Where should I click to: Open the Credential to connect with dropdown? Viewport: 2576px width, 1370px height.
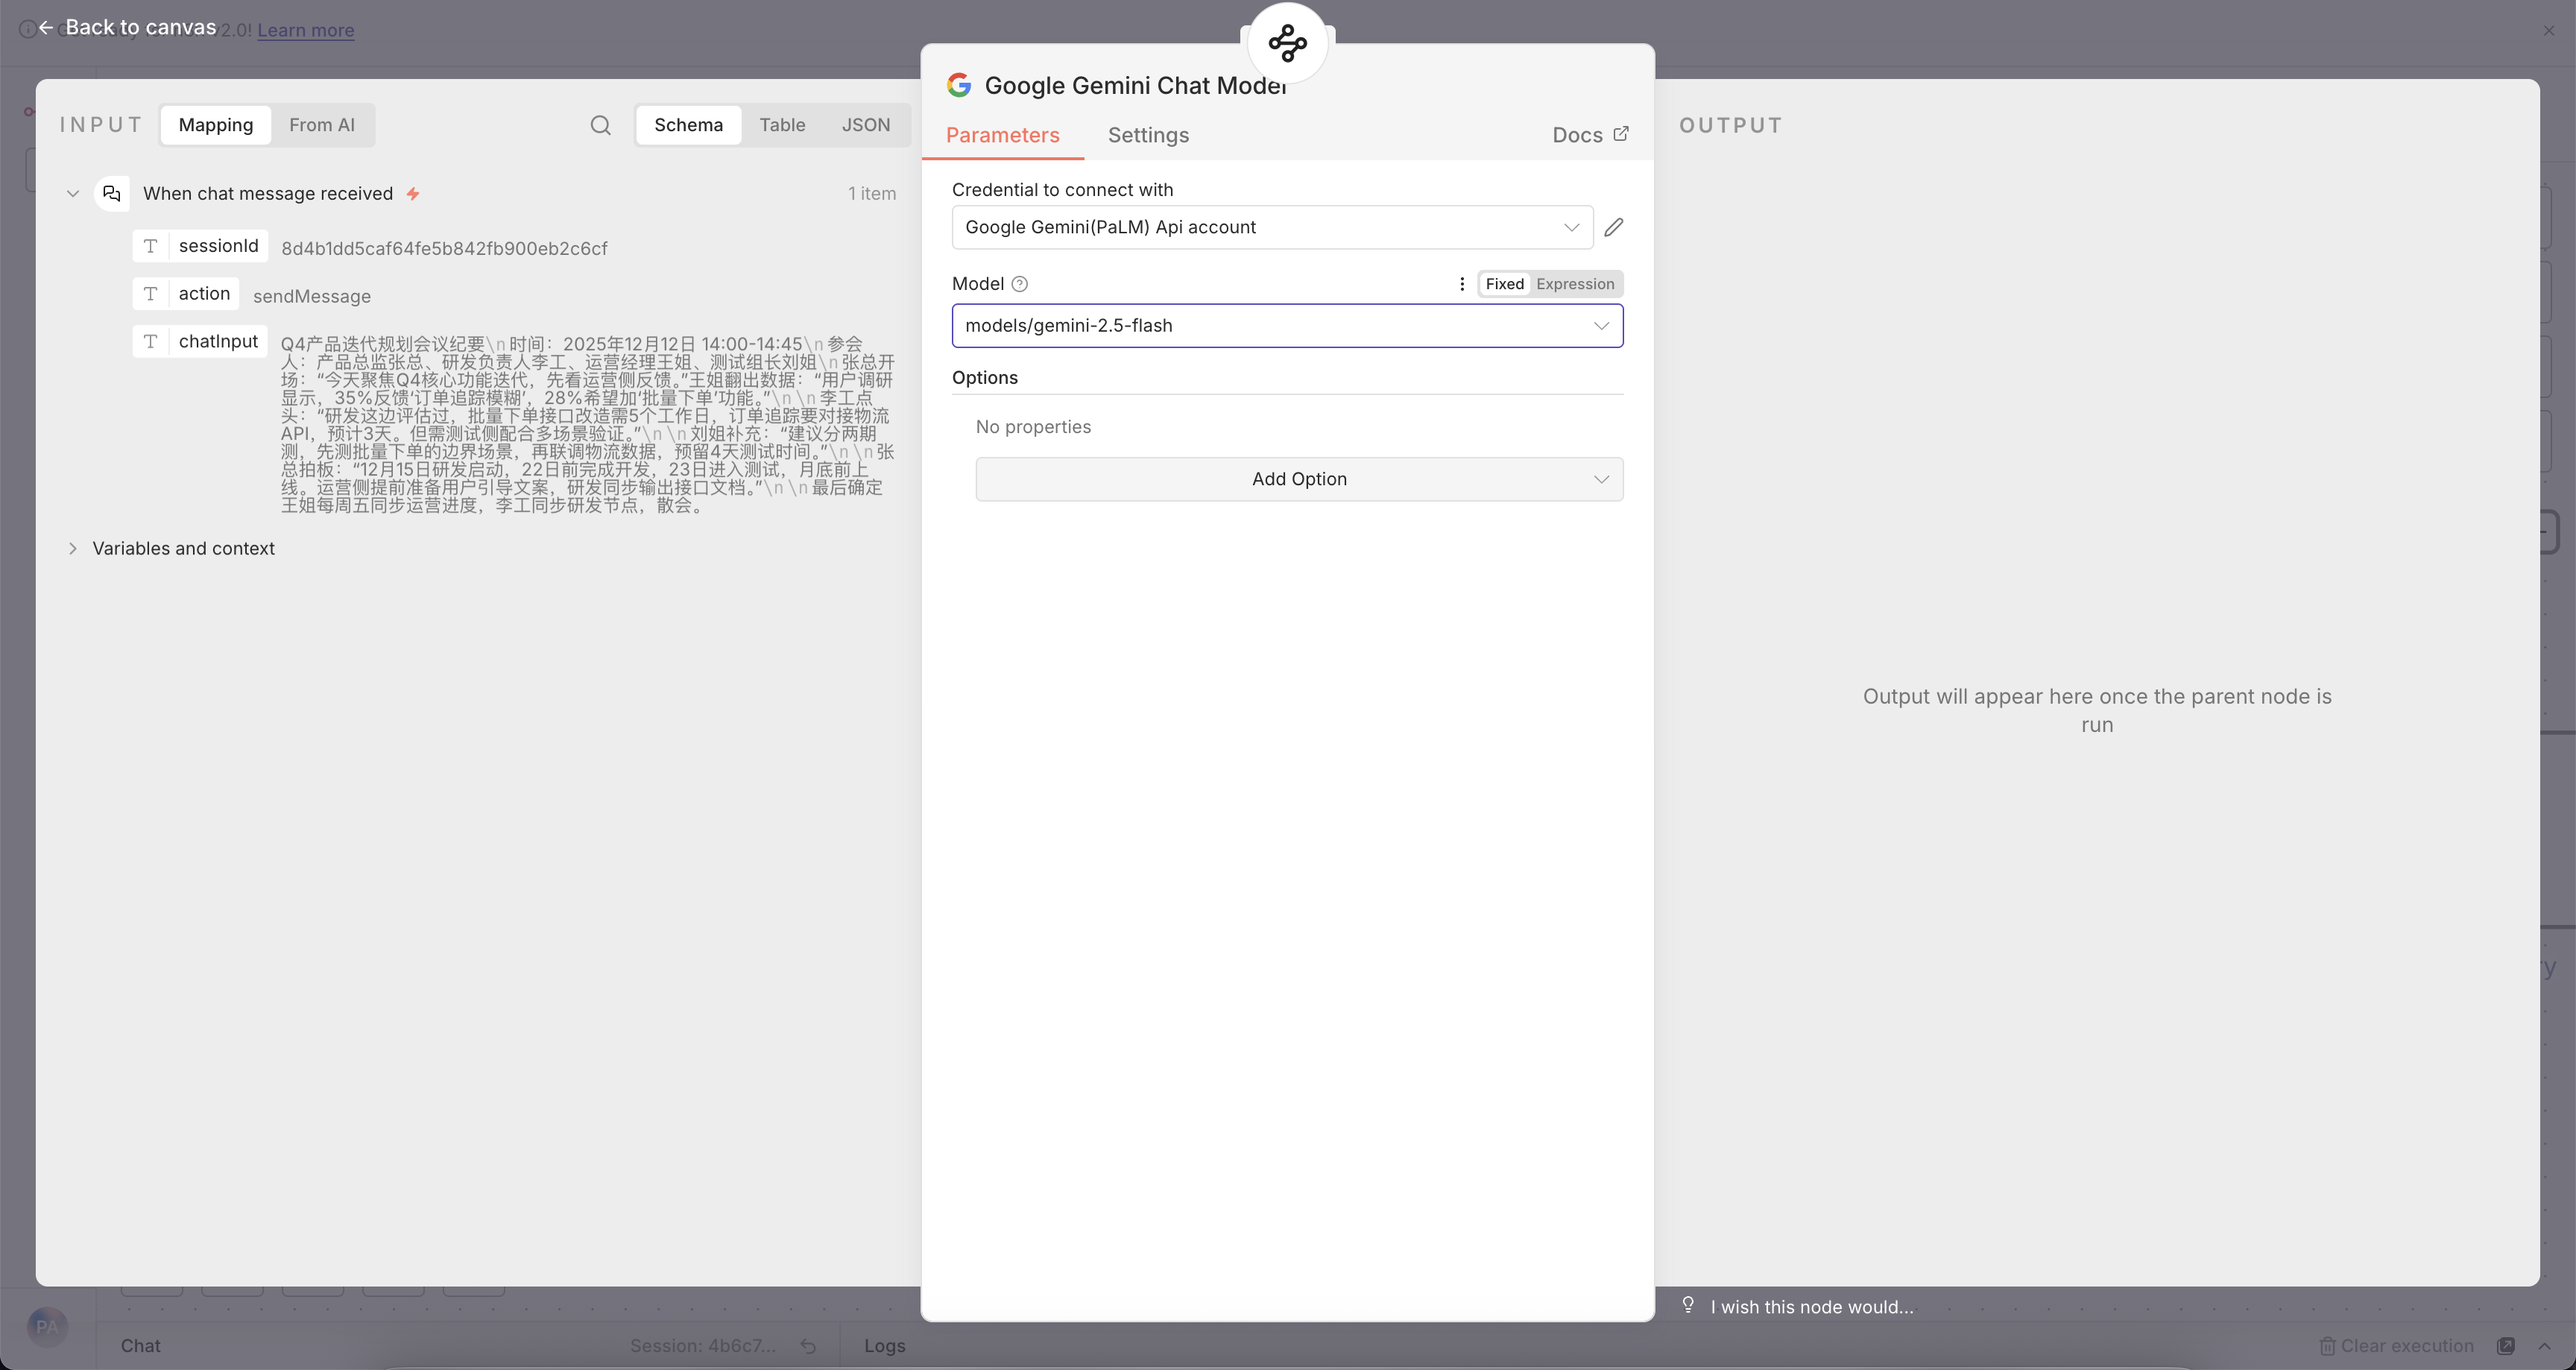pos(1271,227)
